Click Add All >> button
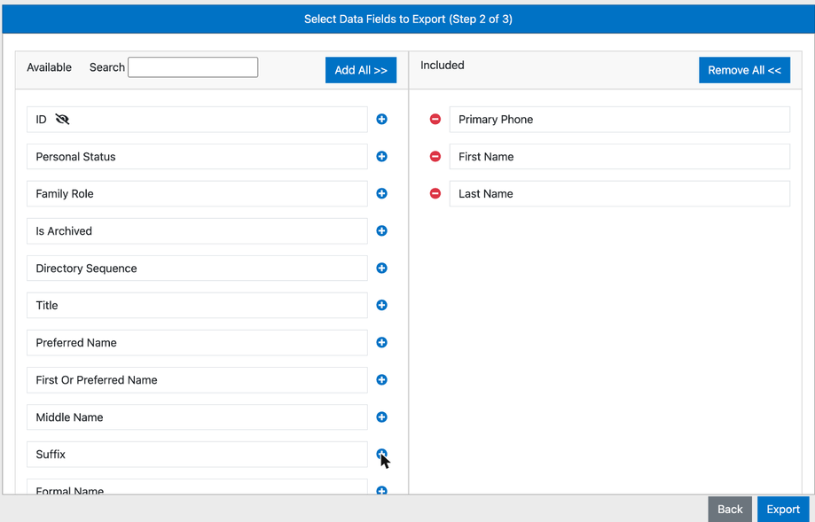 [361, 70]
